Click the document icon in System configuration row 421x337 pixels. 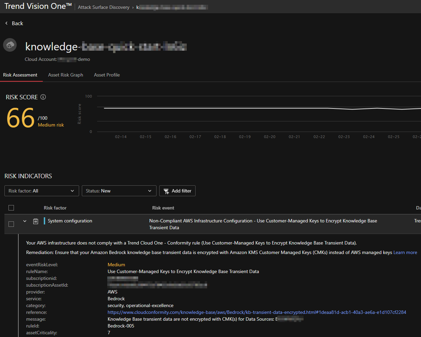(36, 221)
